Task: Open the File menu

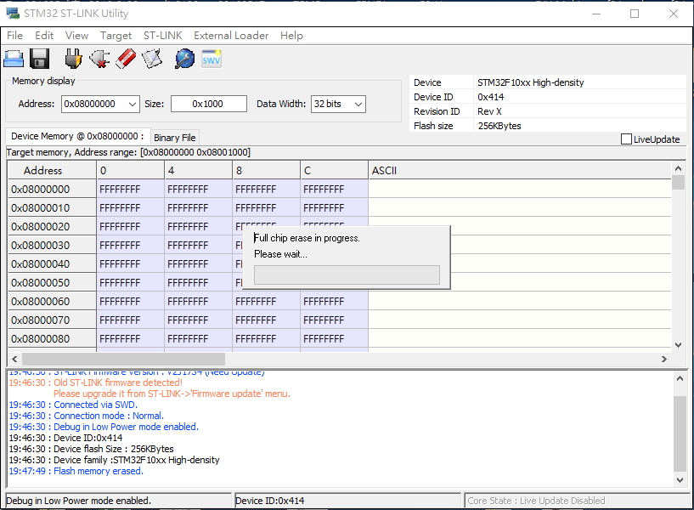Action: pos(14,36)
